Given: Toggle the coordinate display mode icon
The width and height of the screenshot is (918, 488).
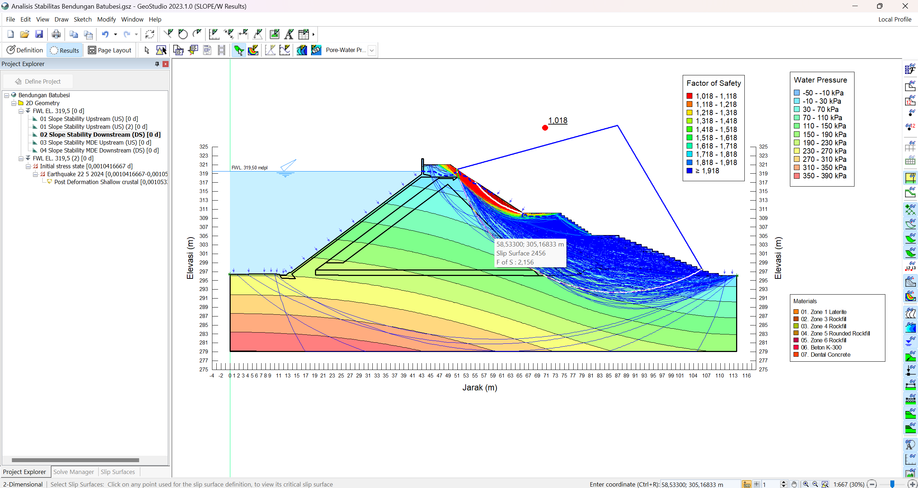Looking at the screenshot, I should tap(747, 484).
